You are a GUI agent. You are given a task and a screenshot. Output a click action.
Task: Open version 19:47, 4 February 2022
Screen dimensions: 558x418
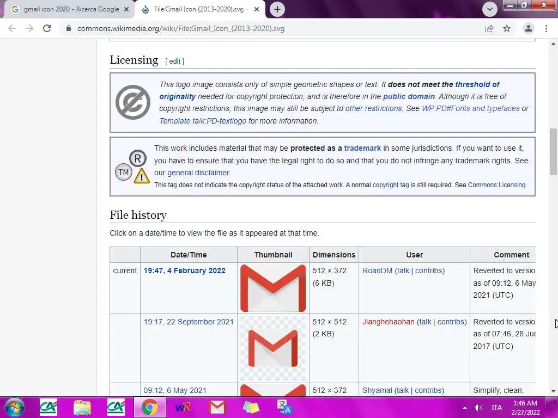(184, 271)
